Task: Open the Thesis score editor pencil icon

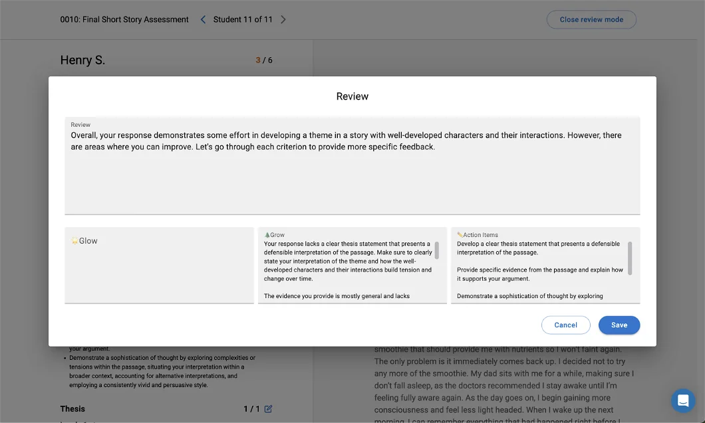Action: 268,409
